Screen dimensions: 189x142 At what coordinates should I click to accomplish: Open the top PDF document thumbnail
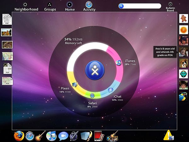point(7,19)
